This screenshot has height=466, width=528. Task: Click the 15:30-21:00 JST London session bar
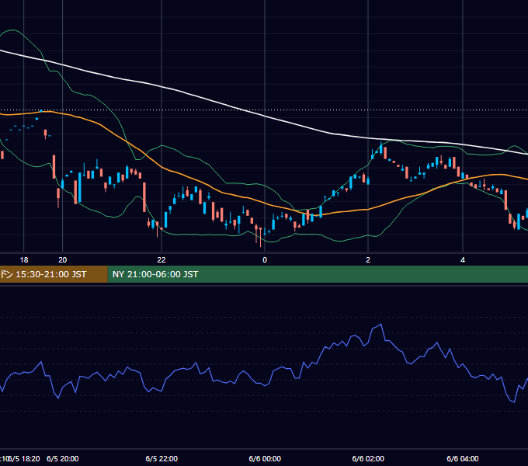pyautogui.click(x=54, y=274)
